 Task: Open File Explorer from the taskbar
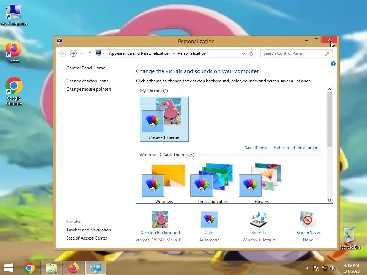[51, 268]
